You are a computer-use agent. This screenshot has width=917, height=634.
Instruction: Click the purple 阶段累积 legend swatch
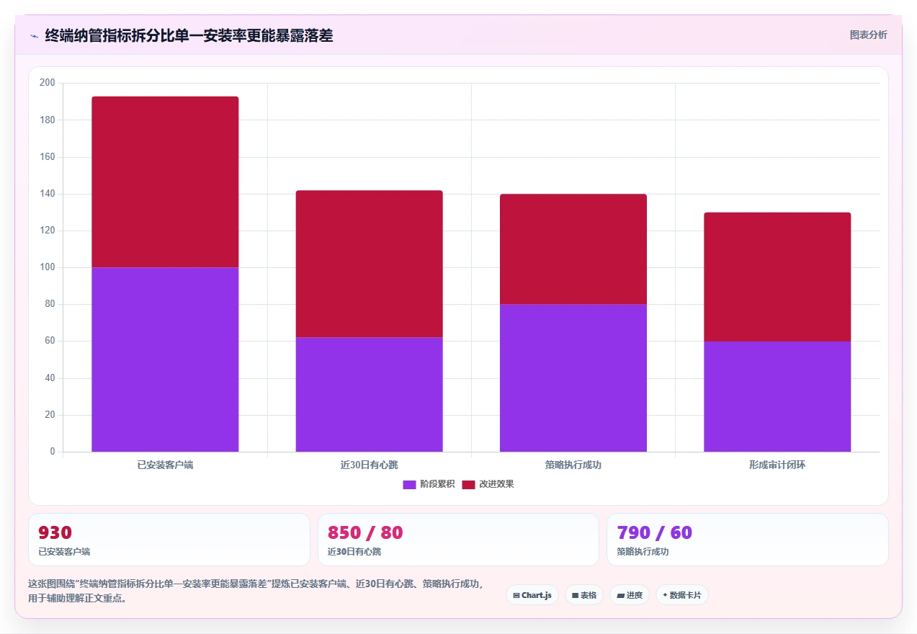coord(409,484)
